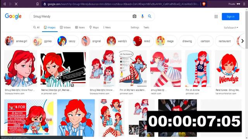
Task: Open the Settings menu
Action: [135, 27]
